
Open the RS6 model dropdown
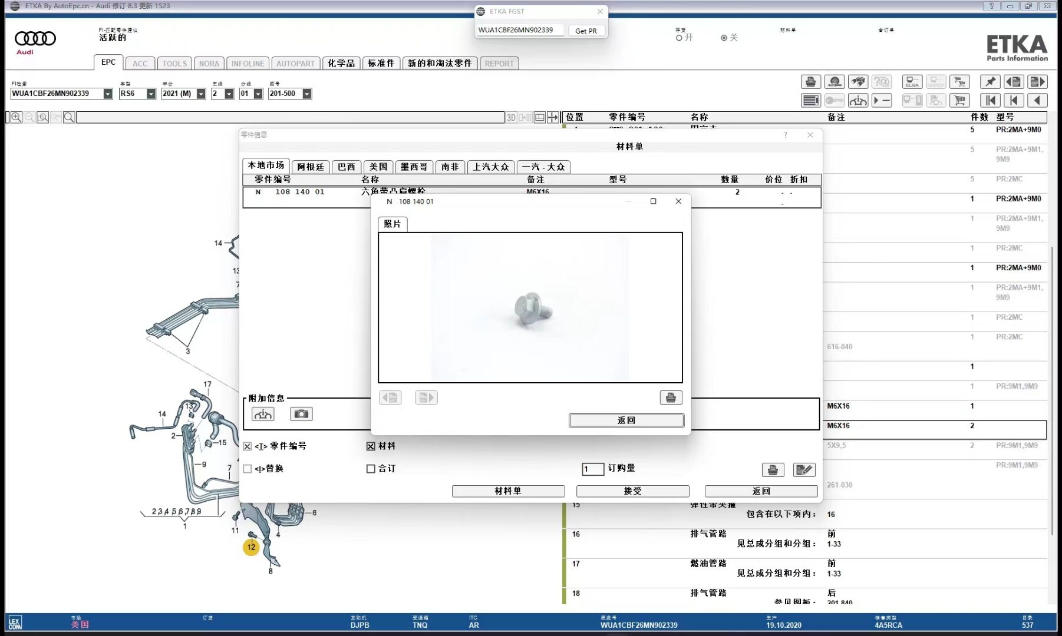[151, 94]
